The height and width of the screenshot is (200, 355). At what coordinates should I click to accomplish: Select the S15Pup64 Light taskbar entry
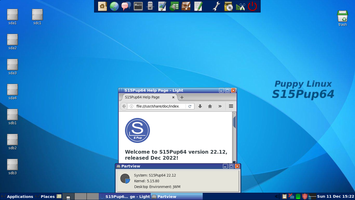pos(125,197)
